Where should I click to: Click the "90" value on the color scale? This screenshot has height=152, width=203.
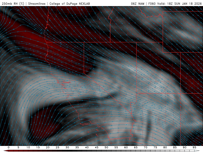point(185,147)
